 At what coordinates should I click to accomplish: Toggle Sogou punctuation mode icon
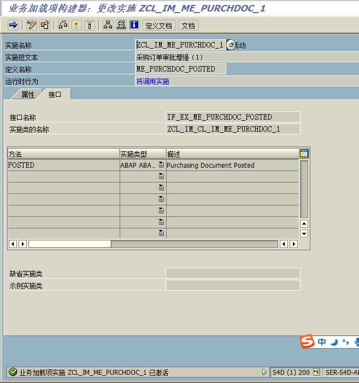(x=345, y=342)
